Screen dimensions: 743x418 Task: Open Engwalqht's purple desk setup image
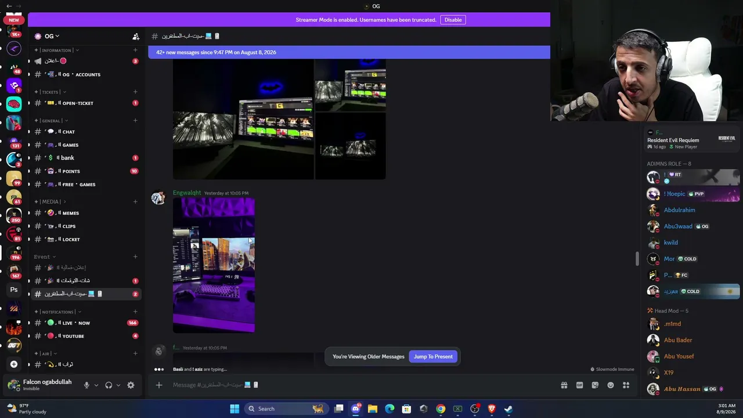(x=214, y=265)
